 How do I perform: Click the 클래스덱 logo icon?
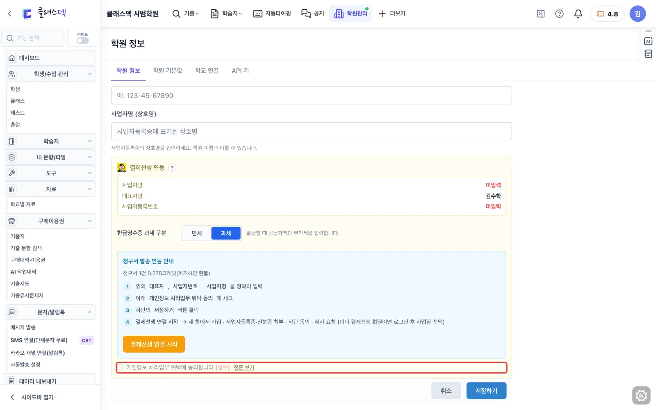(x=27, y=14)
